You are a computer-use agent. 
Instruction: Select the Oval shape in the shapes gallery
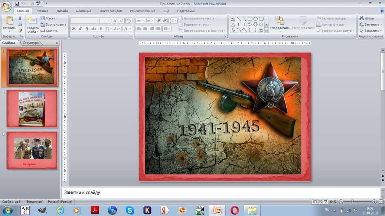click(255, 19)
